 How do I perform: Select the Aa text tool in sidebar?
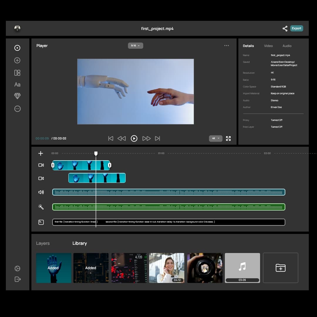pyautogui.click(x=17, y=85)
